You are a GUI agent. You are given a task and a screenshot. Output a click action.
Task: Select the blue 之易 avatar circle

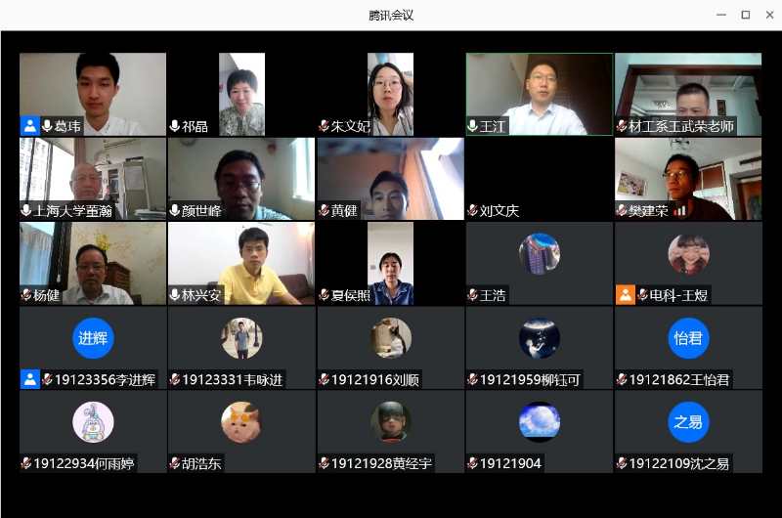click(688, 422)
